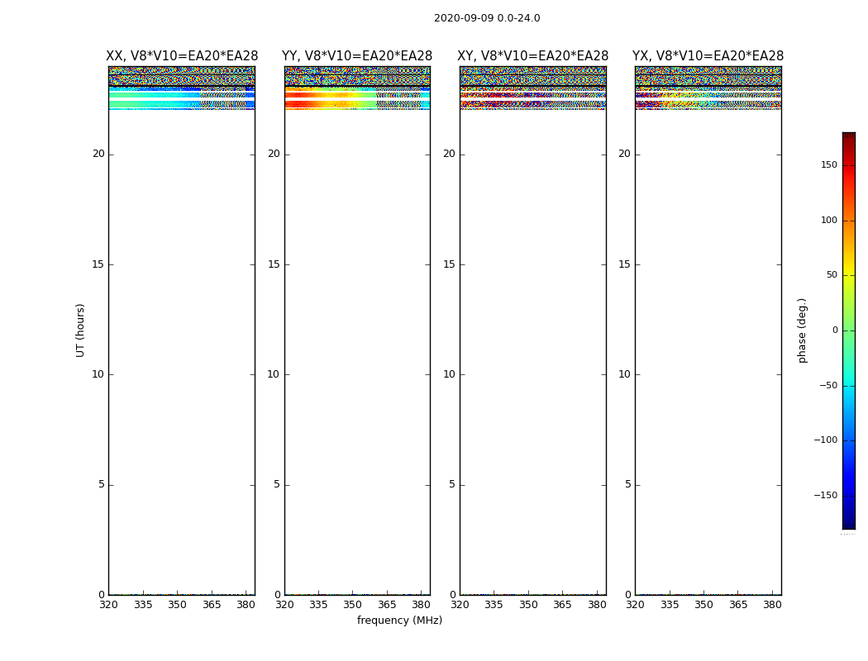Click the YX subplot title
Image resolution: width=868 pixels, height=661 pixels.
point(708,56)
